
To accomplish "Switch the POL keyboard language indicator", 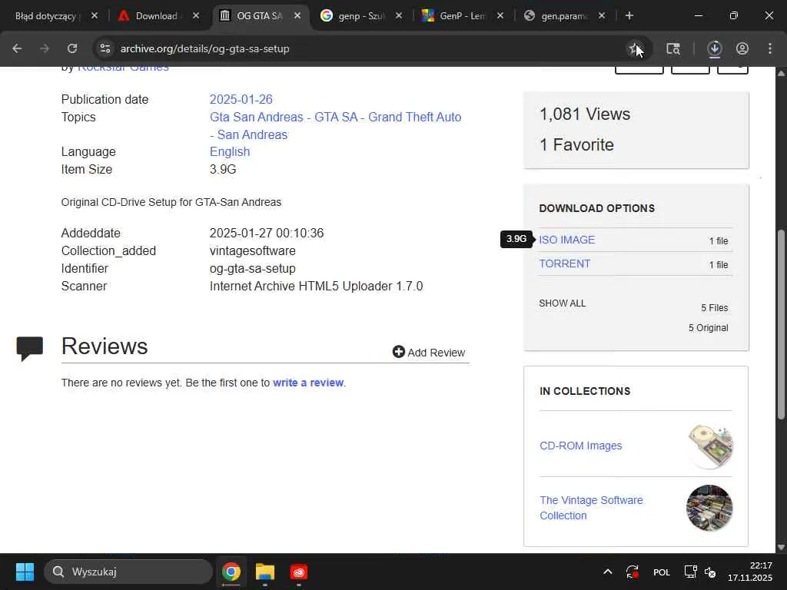I will pos(662,572).
